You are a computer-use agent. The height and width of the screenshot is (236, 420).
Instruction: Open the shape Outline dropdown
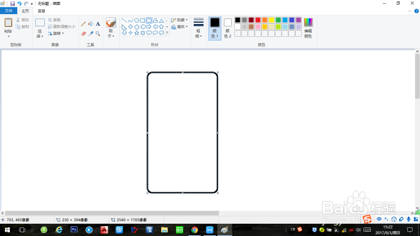click(179, 20)
